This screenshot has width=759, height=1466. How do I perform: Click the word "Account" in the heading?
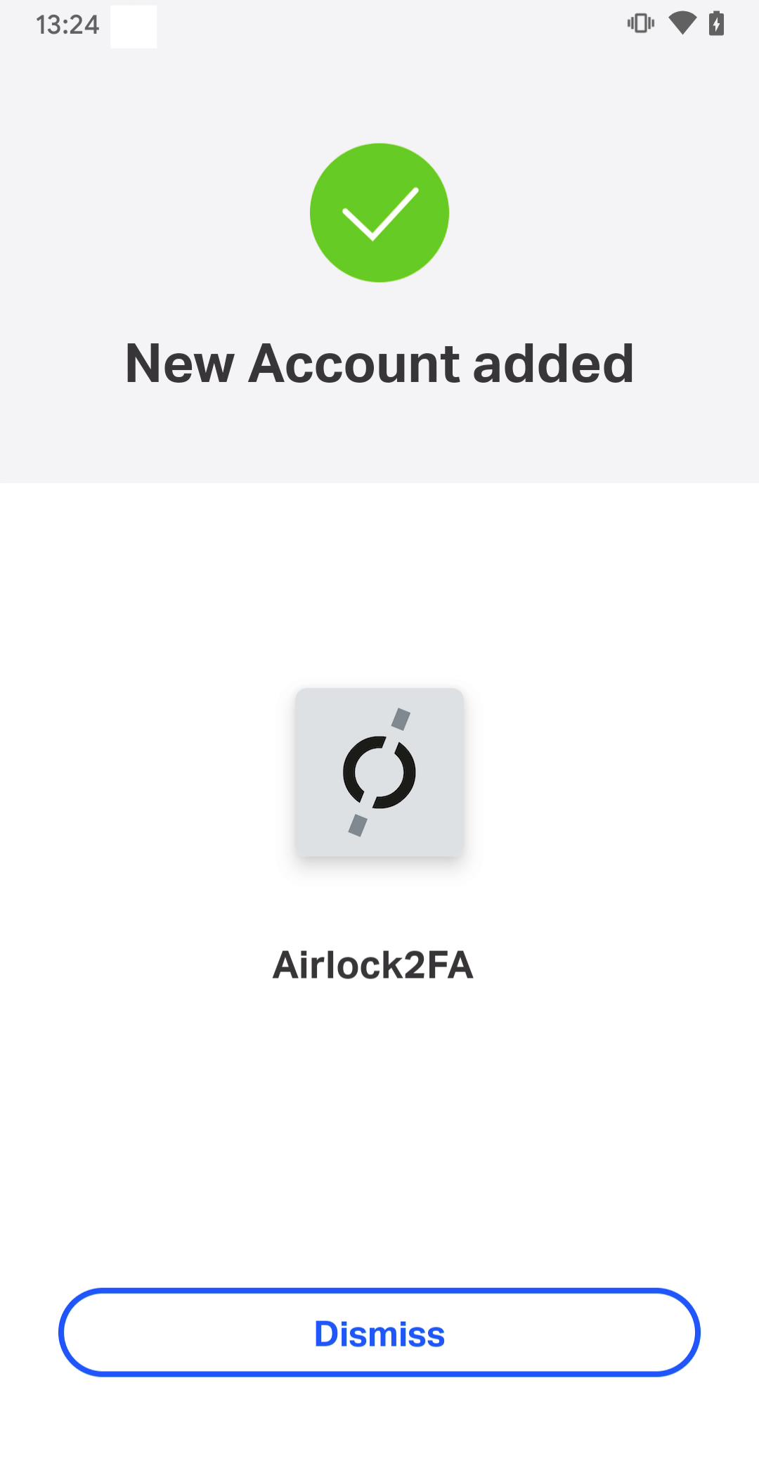click(x=354, y=364)
